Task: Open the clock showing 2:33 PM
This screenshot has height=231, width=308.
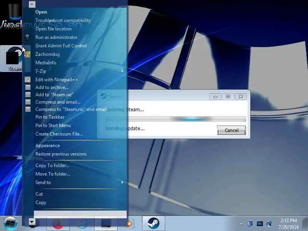Action: [288, 224]
